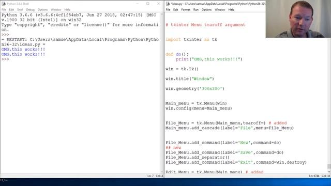Maximize the Python Shell window
Screen dimensions: 331x186
148,4
